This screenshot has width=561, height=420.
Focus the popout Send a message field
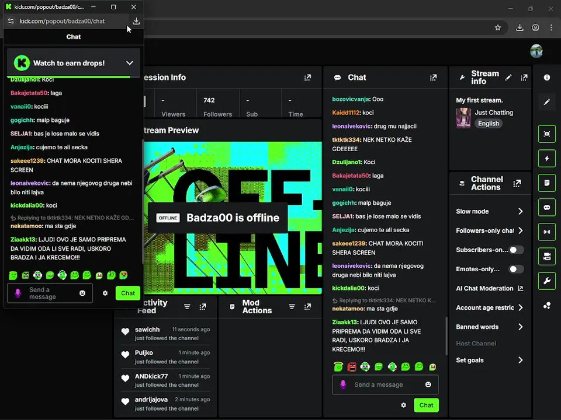(50, 293)
